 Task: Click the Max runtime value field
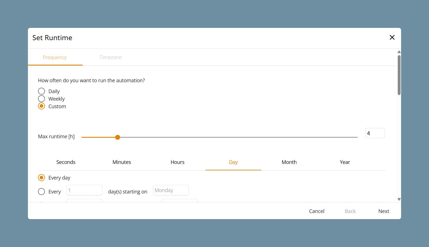375,133
